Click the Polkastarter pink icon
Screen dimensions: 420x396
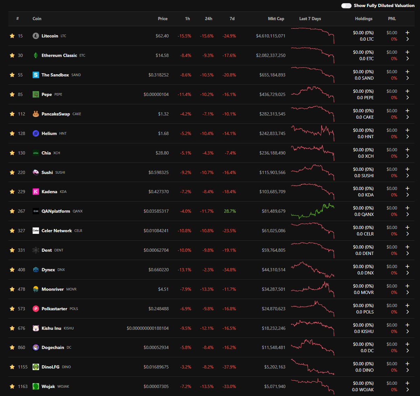36,308
